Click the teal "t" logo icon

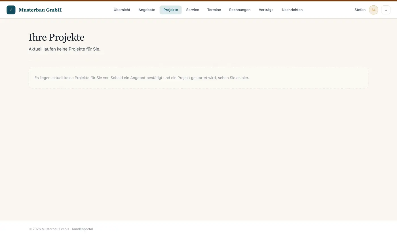[x=11, y=10]
